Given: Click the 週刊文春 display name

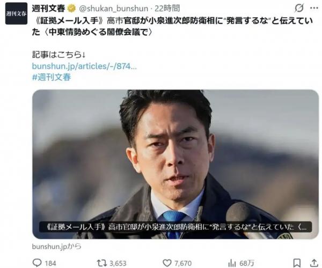Looking at the screenshot, I should (x=49, y=9).
